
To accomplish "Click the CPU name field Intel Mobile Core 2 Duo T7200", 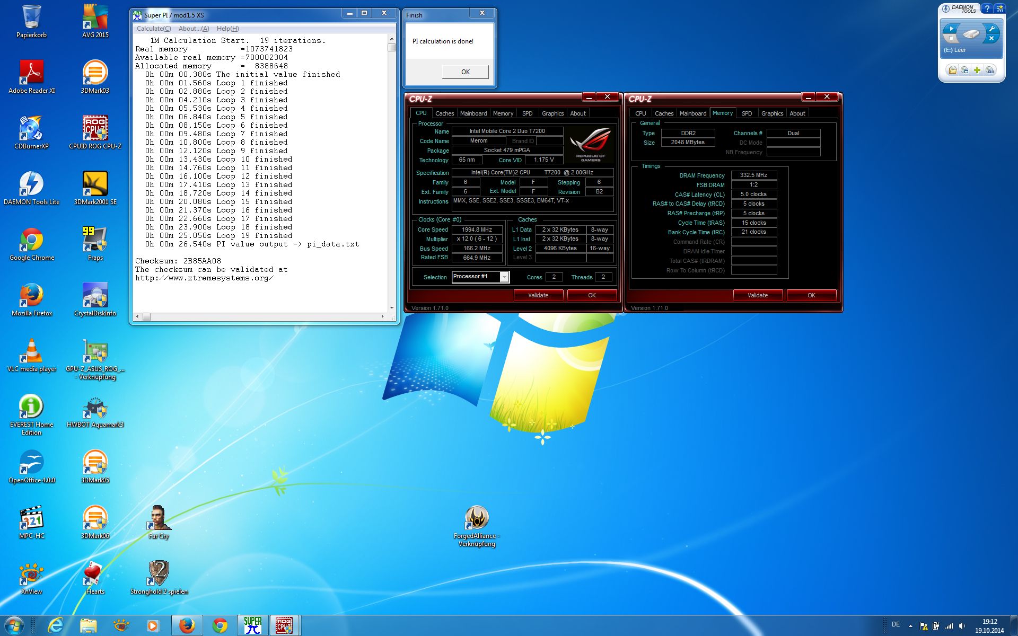I will tap(507, 131).
